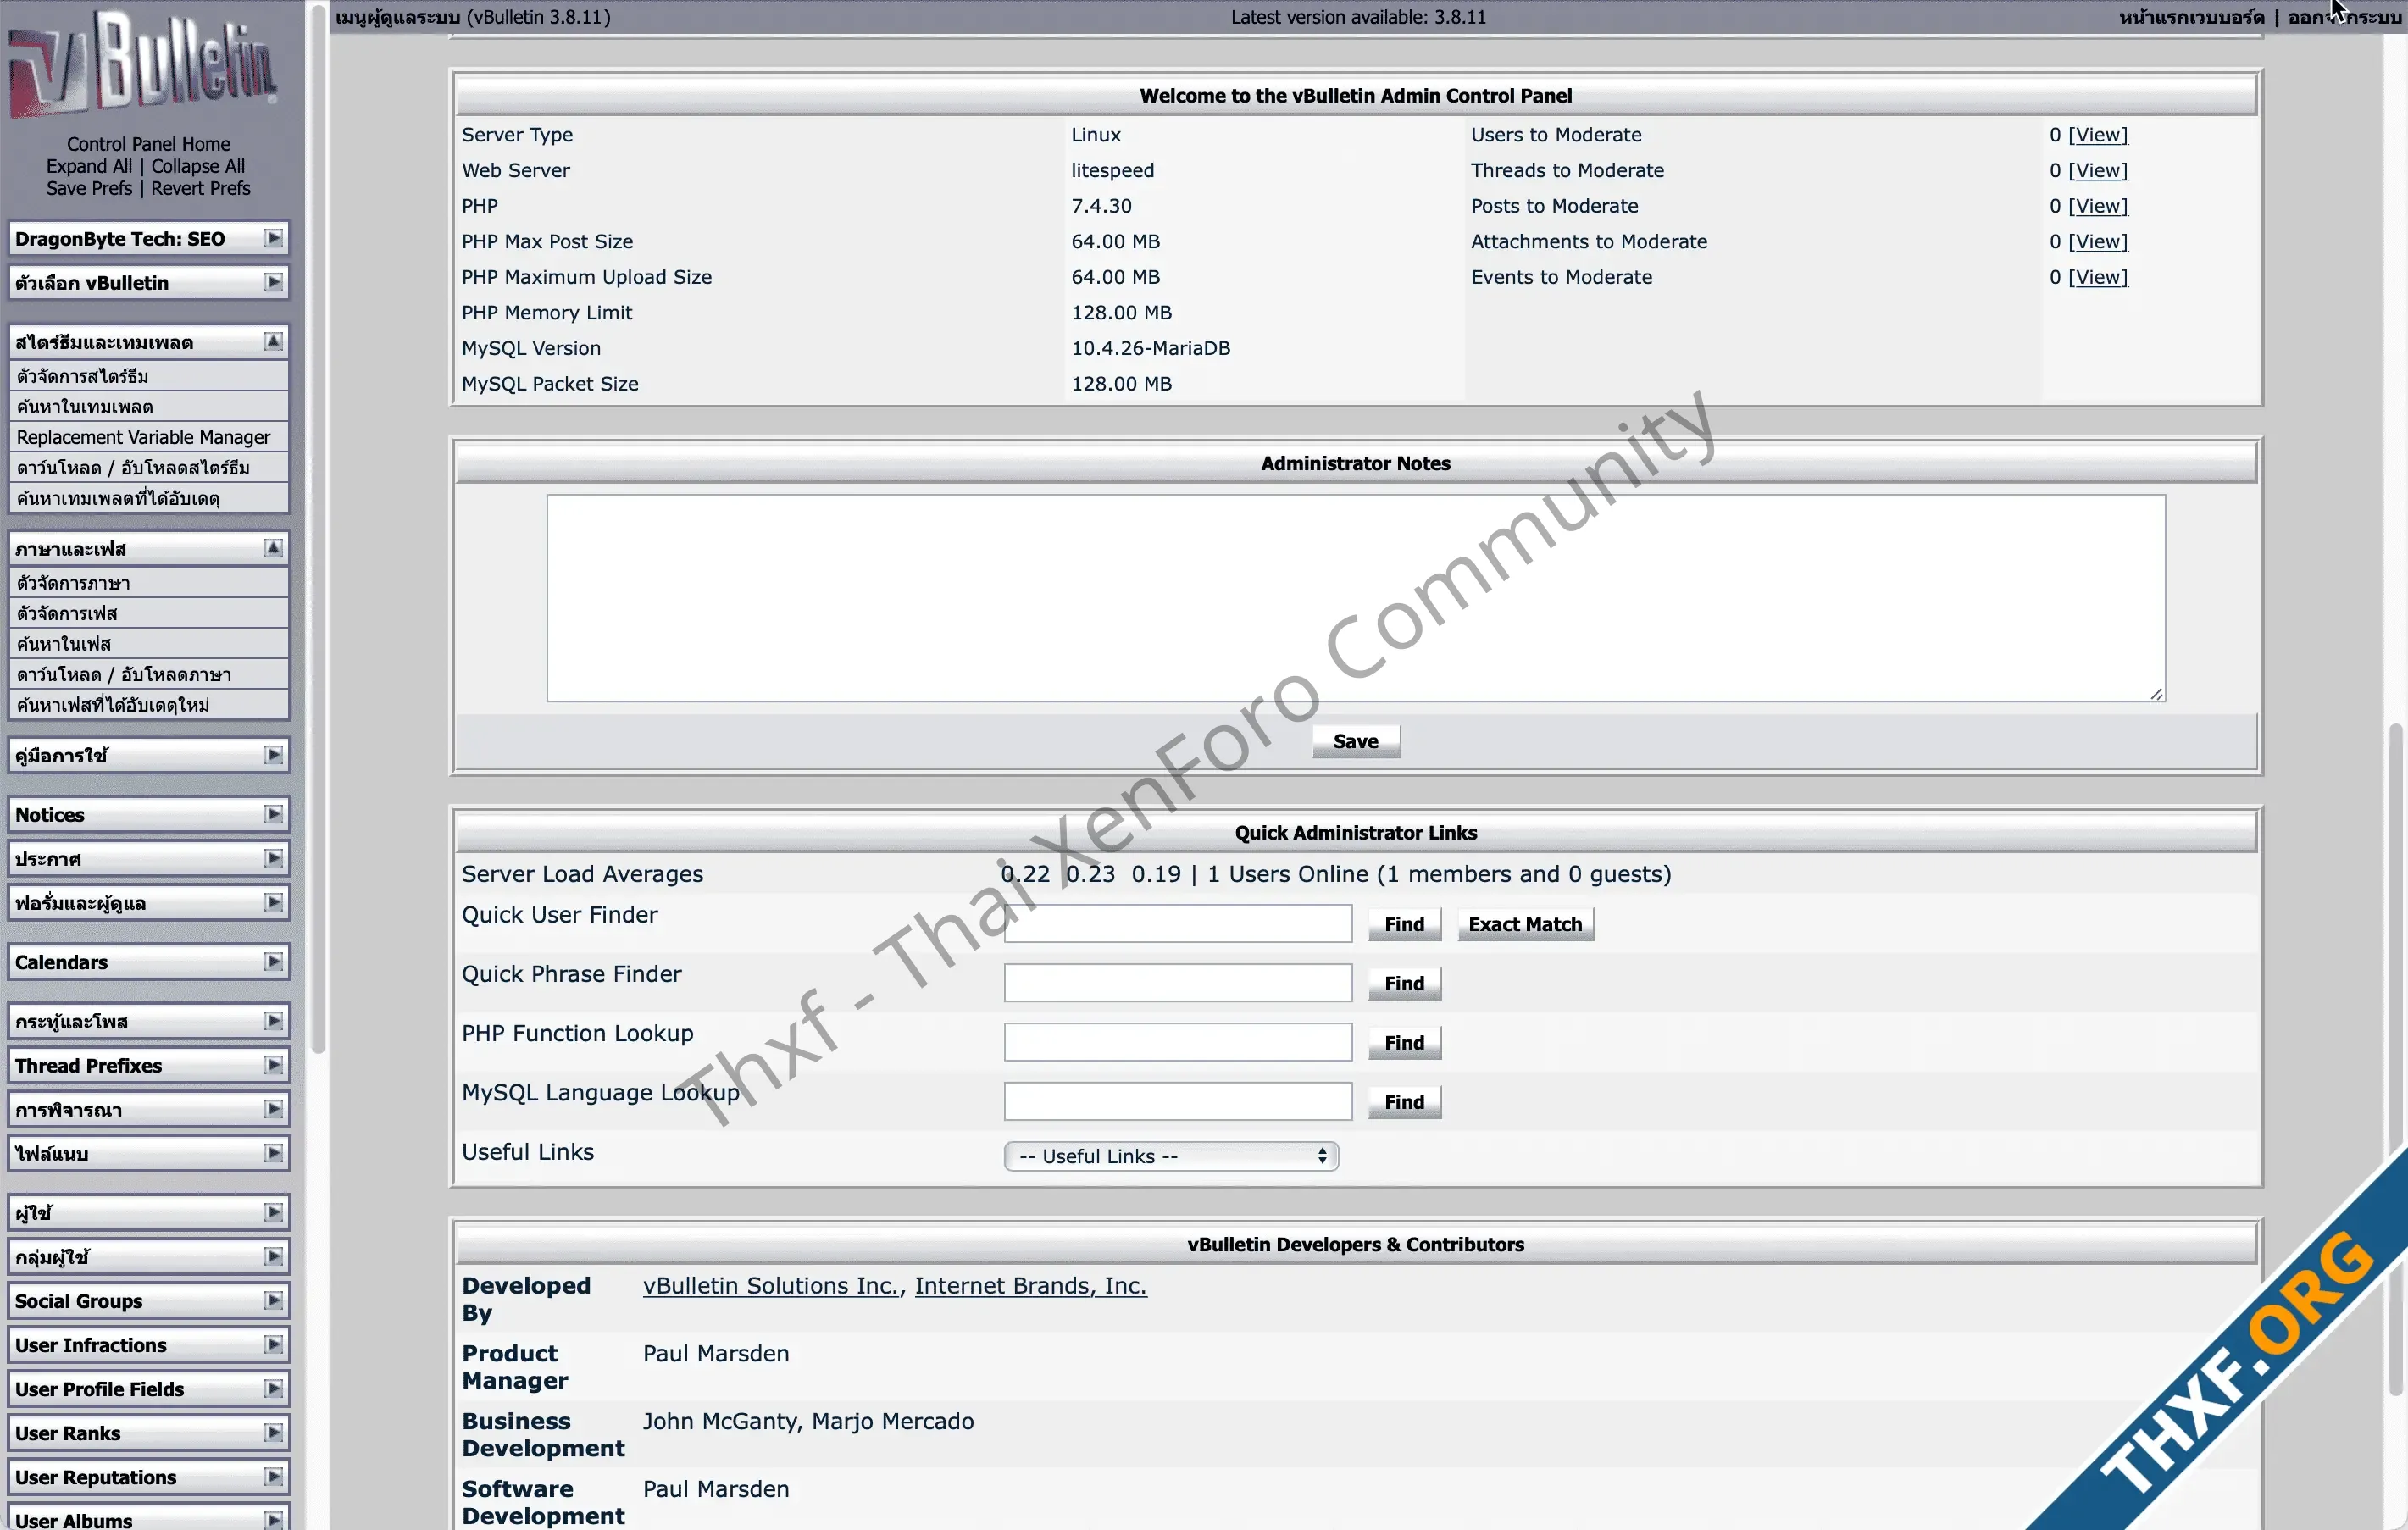
Task: Focus the MySQL Language Lookup field
Action: 1178,1101
